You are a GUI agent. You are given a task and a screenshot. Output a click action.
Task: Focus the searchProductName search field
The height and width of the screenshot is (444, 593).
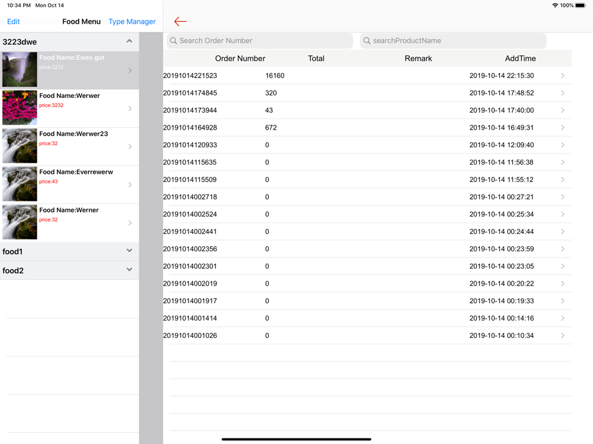453,41
